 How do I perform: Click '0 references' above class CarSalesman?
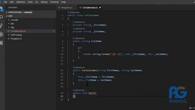pyautogui.click(x=73, y=12)
